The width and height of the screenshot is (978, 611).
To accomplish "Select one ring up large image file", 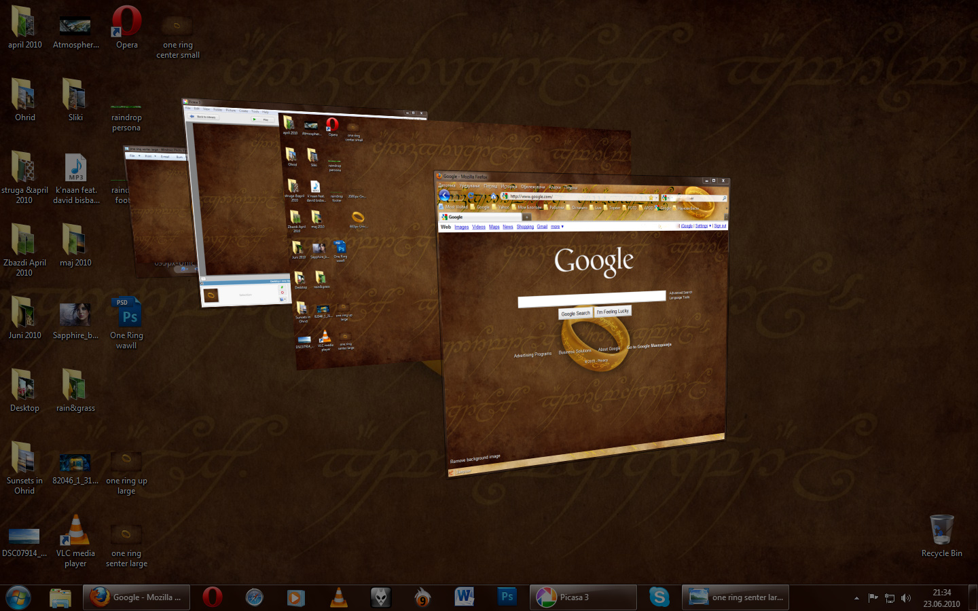I will (x=127, y=475).
